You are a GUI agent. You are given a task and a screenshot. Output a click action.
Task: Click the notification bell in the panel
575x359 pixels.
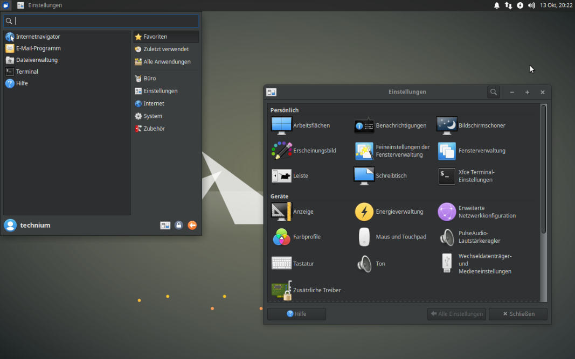(496, 5)
